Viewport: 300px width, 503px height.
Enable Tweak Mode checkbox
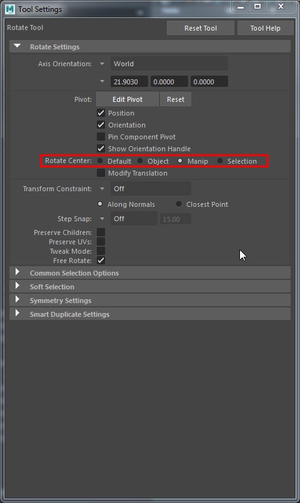coord(101,251)
